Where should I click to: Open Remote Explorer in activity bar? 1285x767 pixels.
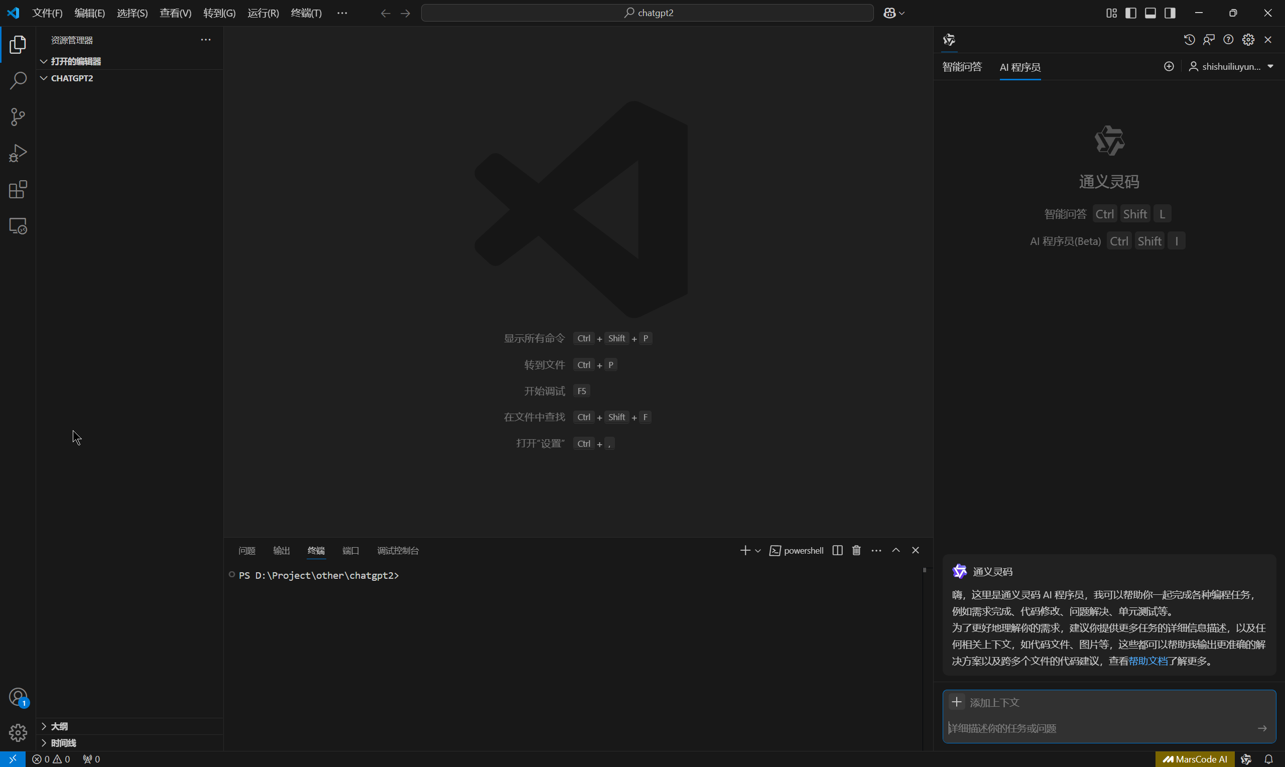[18, 226]
